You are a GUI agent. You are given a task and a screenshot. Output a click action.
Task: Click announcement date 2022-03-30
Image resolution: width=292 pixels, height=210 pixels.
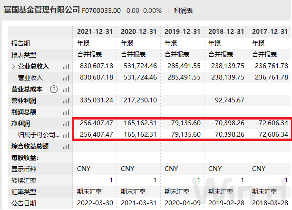[95, 203]
